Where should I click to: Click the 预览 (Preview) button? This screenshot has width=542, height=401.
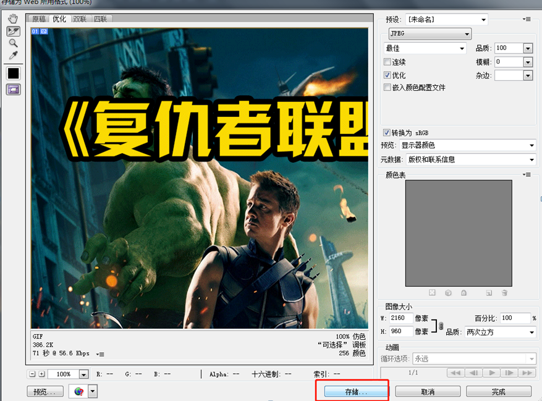point(44,390)
